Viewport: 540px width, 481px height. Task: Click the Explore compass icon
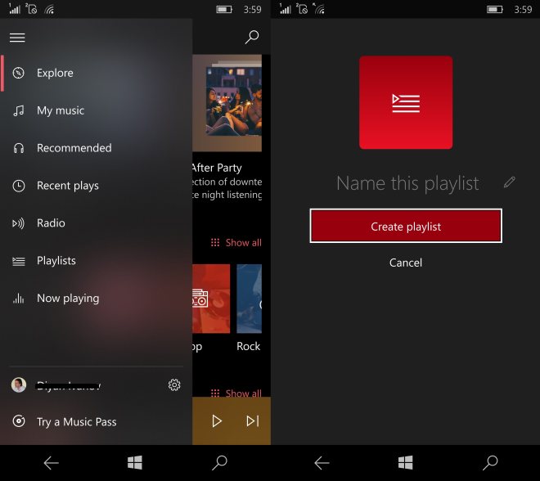point(19,73)
